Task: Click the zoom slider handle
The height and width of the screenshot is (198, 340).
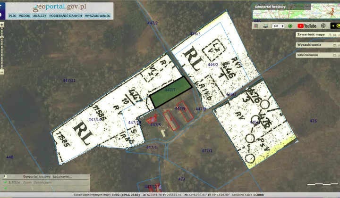Action: coord(2,37)
